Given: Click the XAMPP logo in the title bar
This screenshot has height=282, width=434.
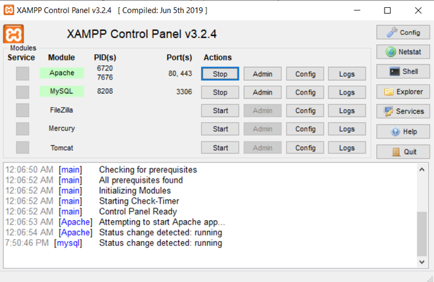Looking at the screenshot, I should 9,11.
